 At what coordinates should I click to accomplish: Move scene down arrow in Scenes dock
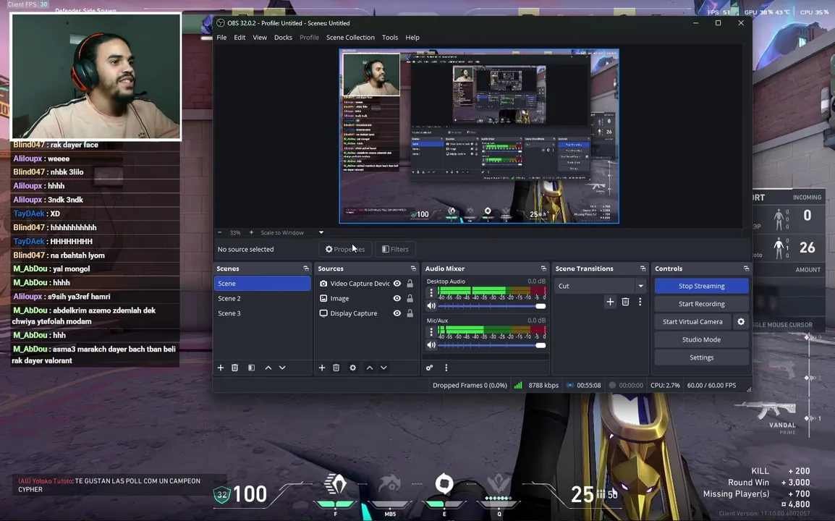pos(282,368)
